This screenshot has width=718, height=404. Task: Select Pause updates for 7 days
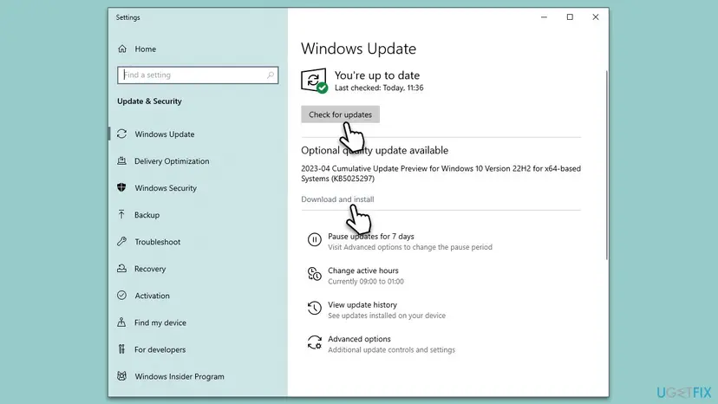[371, 237]
